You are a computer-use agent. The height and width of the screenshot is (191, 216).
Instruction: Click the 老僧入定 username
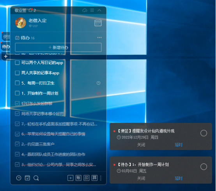click(x=37, y=21)
